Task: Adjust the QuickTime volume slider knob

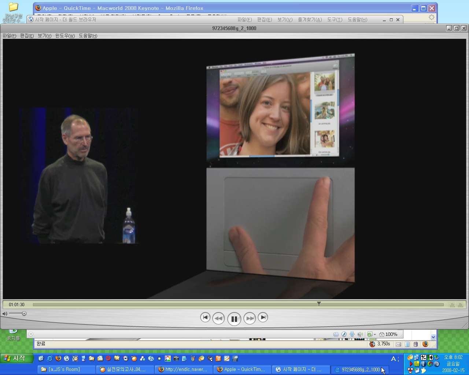Action: coord(24,313)
